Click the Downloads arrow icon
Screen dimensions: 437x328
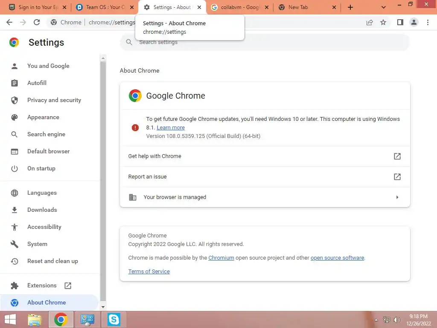[x=14, y=210]
